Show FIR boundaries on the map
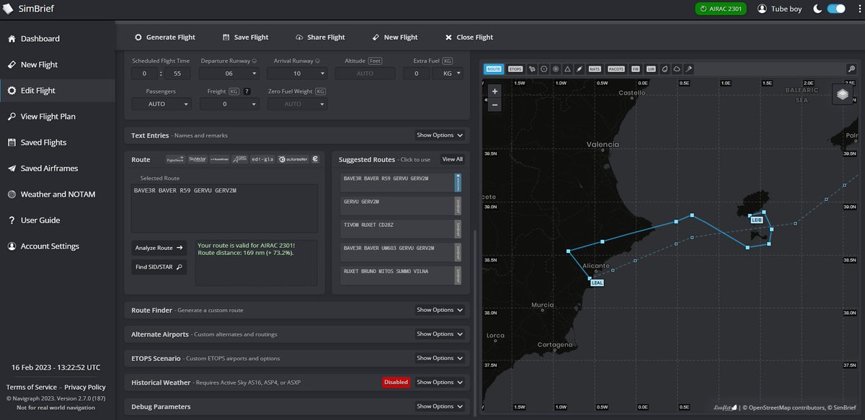The width and height of the screenshot is (865, 420). pyautogui.click(x=635, y=68)
